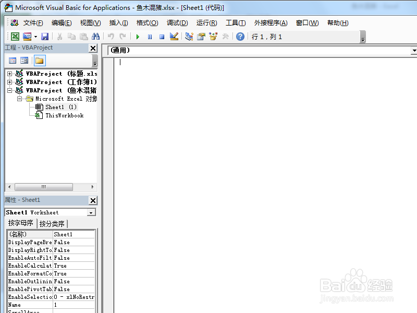Screen dimensions: 417x313
Task: Open 帮助(H) menu
Action: [x=338, y=23]
